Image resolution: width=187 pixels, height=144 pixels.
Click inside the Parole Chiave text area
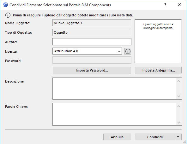[x=114, y=114]
